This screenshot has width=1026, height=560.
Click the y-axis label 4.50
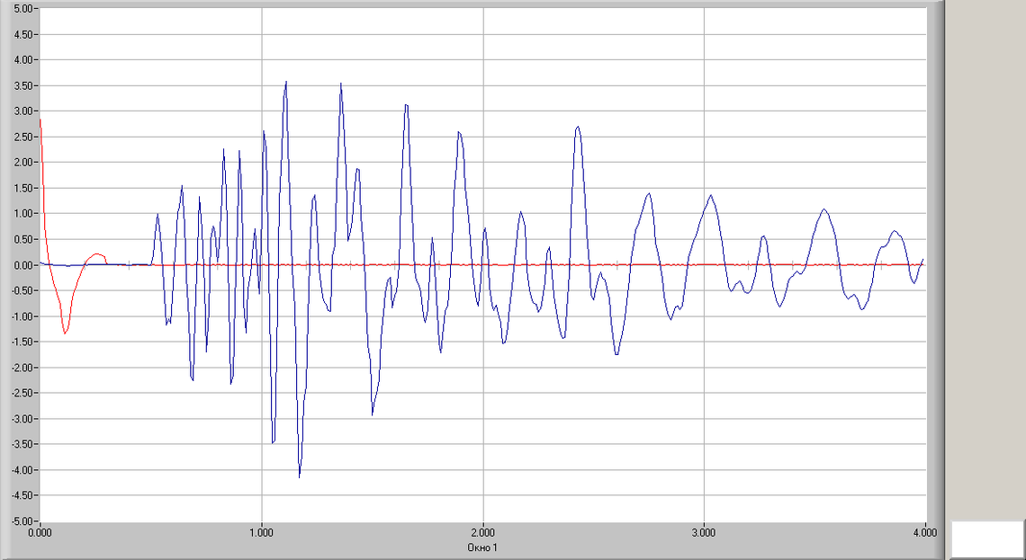pyautogui.click(x=22, y=34)
